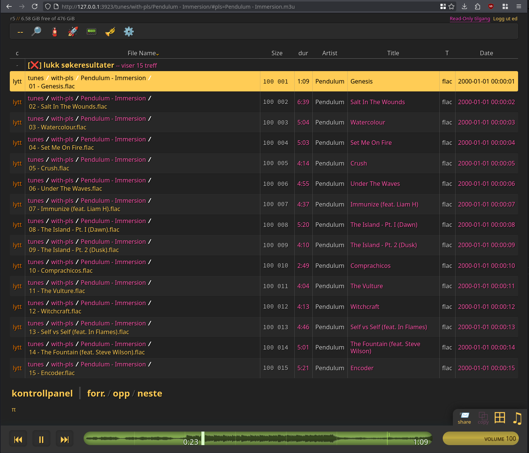Open browser downloads panel
This screenshot has width=529, height=453.
point(464,6)
